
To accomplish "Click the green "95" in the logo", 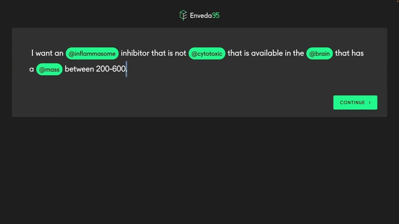I will [216, 16].
